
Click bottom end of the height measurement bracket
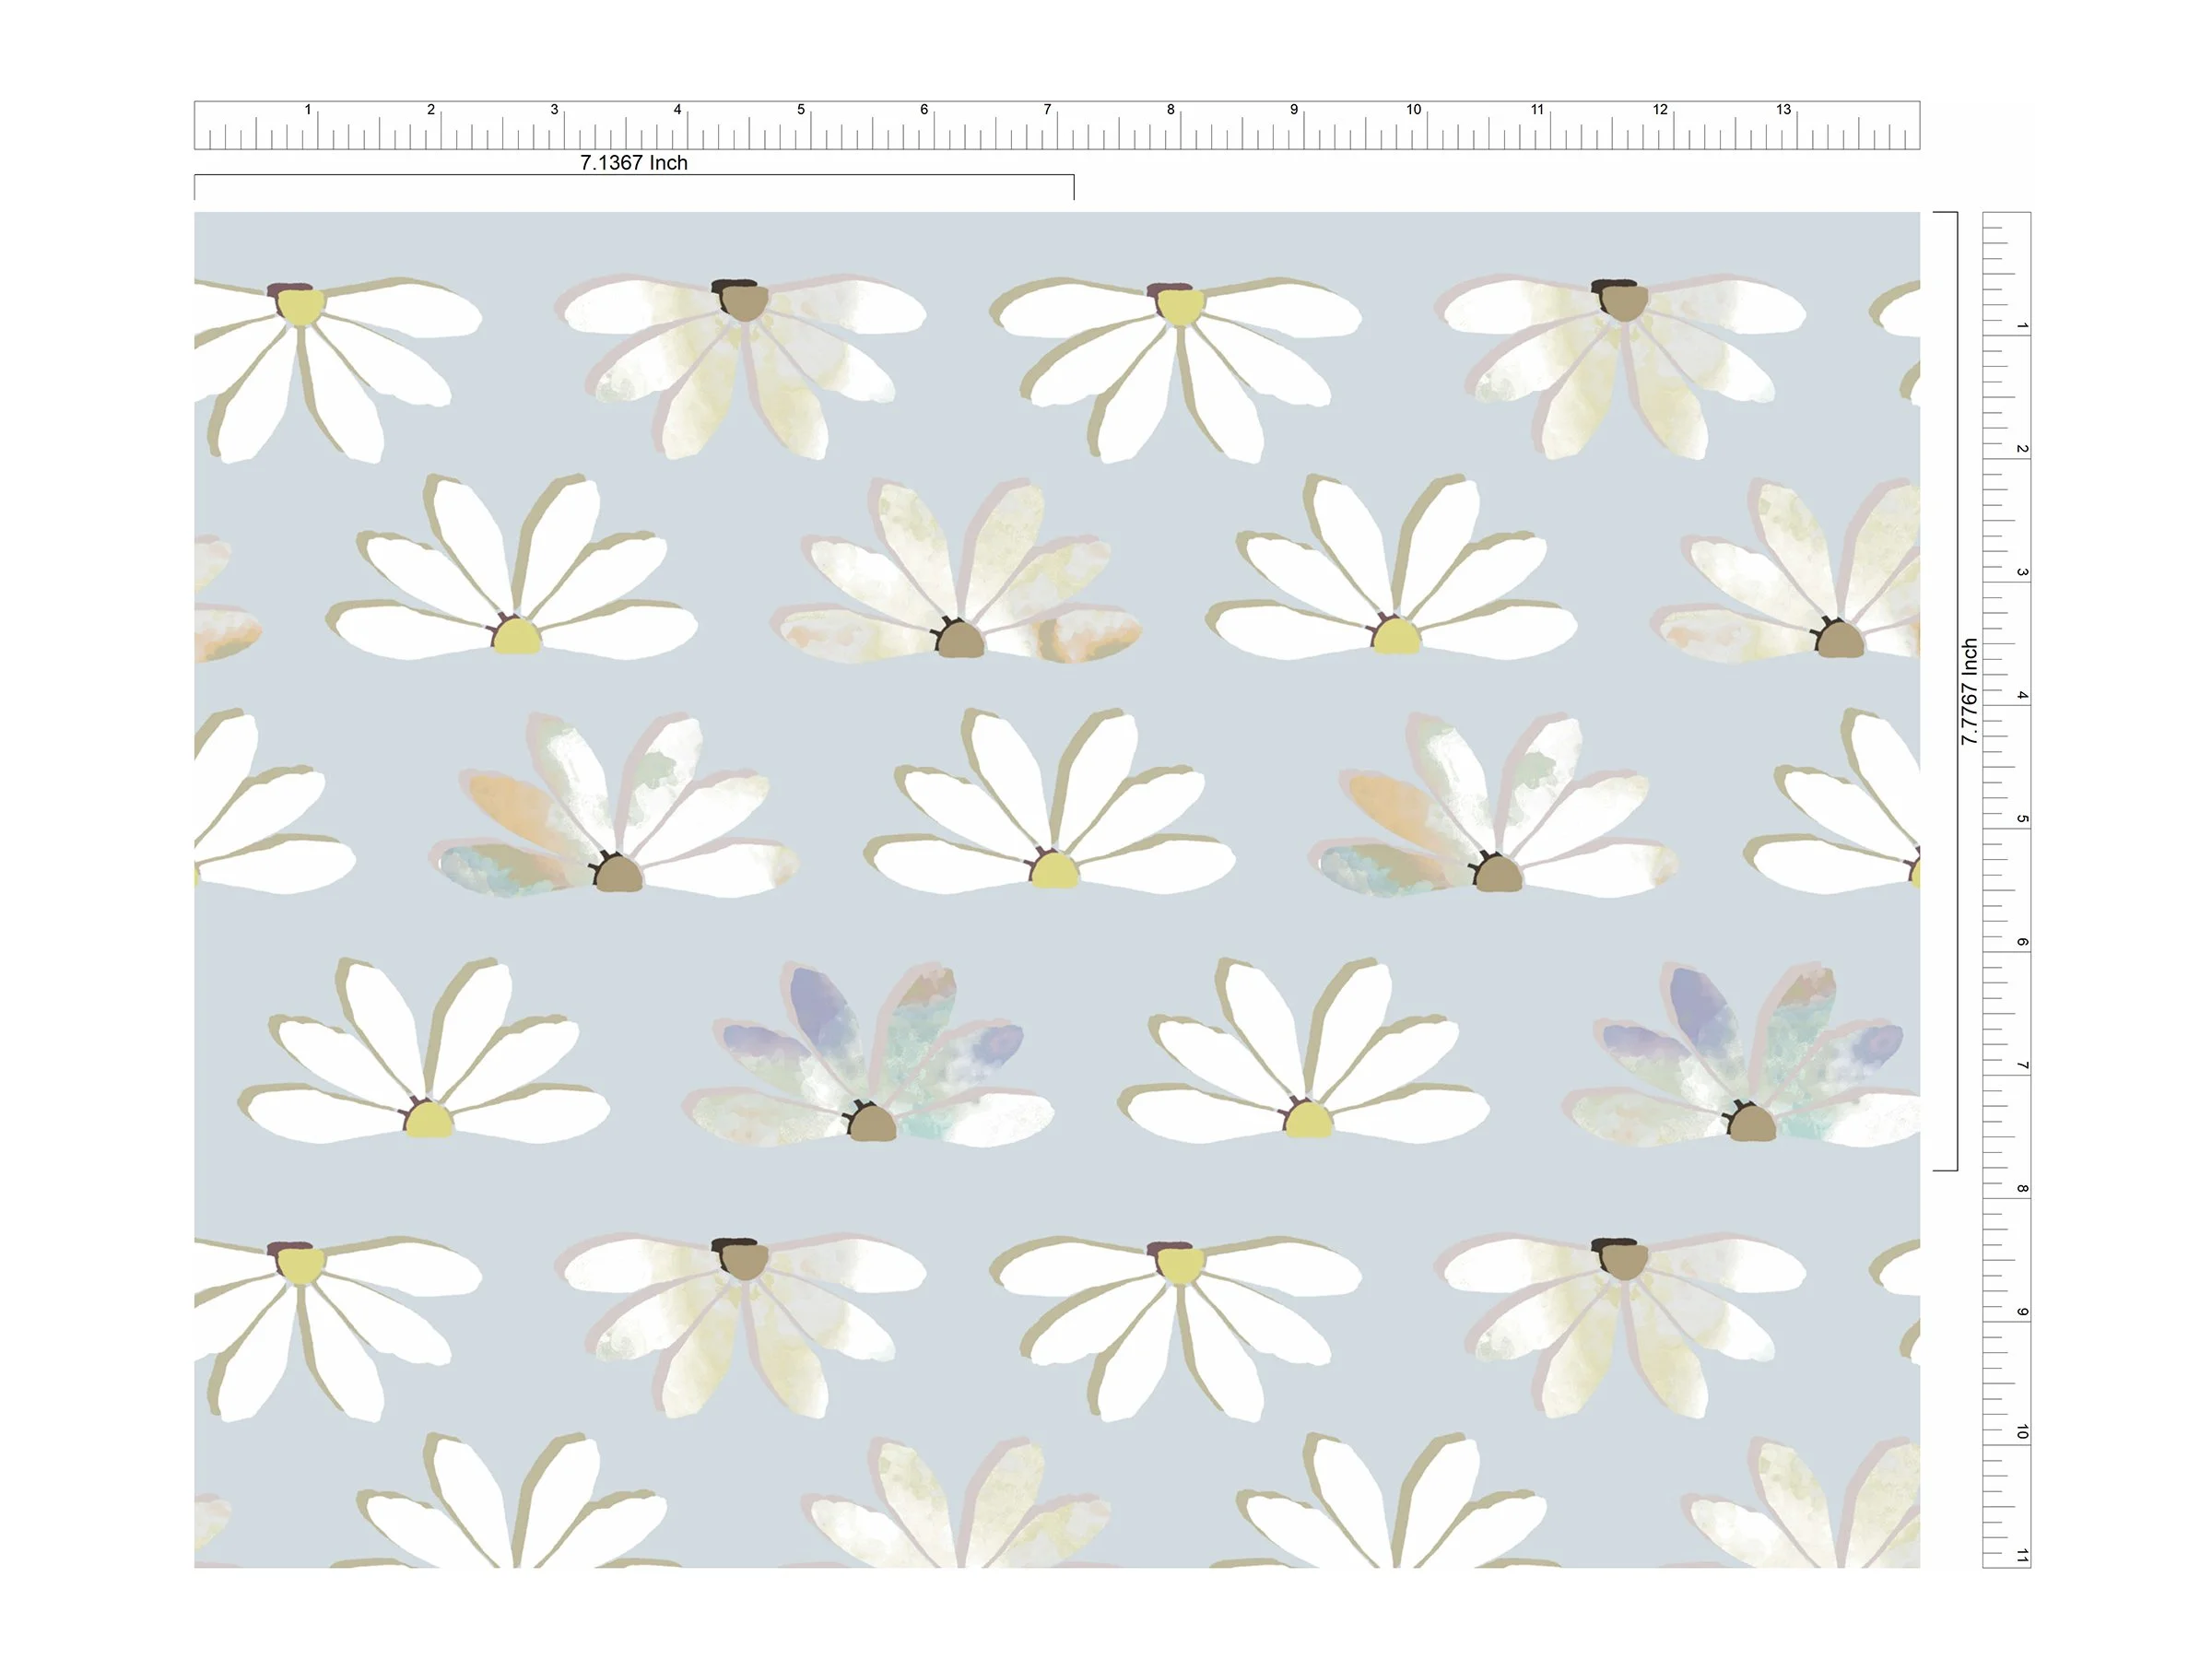coord(1945,1170)
